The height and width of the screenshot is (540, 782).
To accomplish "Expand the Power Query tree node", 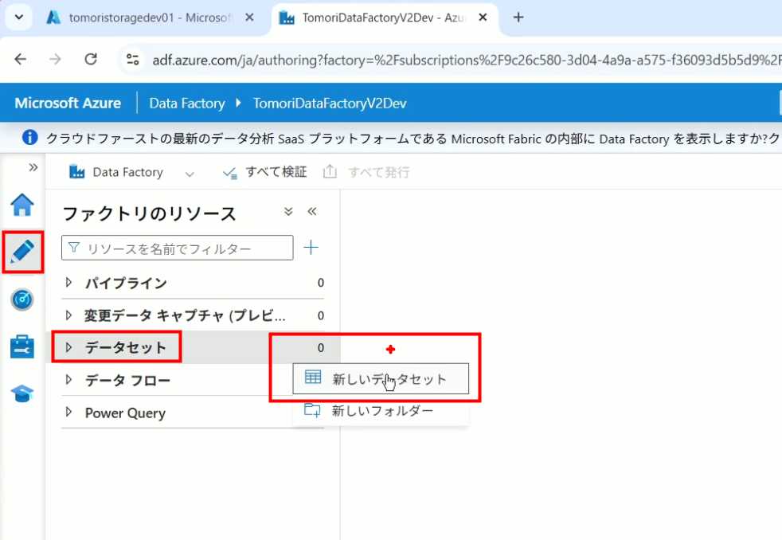I will point(68,413).
